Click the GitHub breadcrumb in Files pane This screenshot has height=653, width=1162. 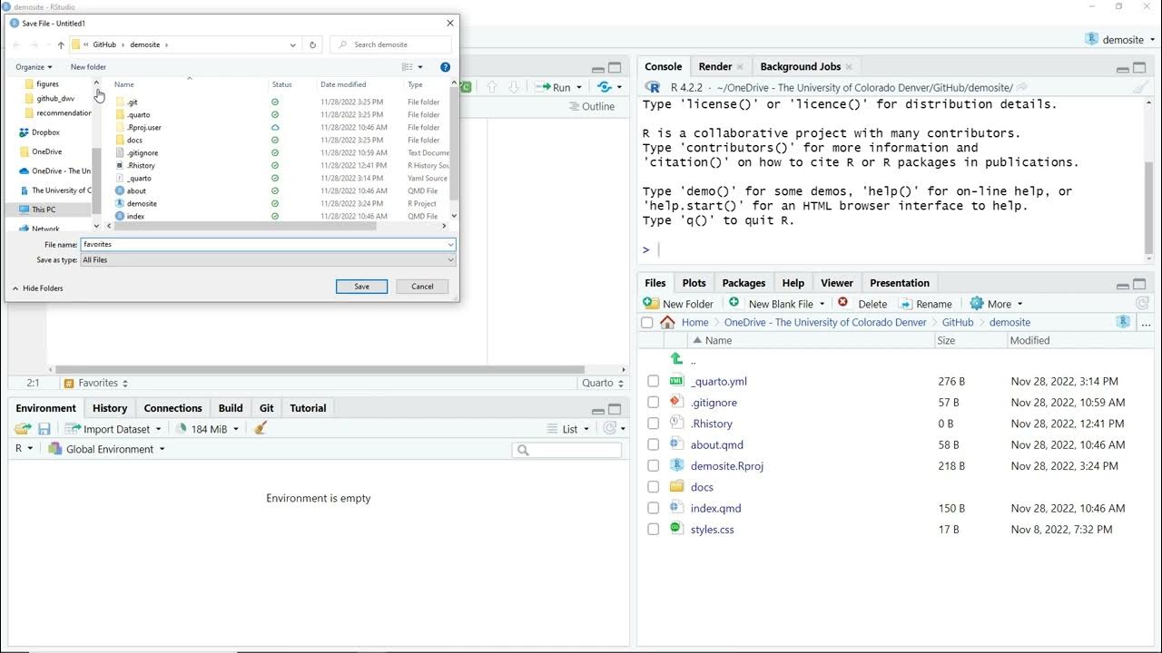[x=958, y=322]
